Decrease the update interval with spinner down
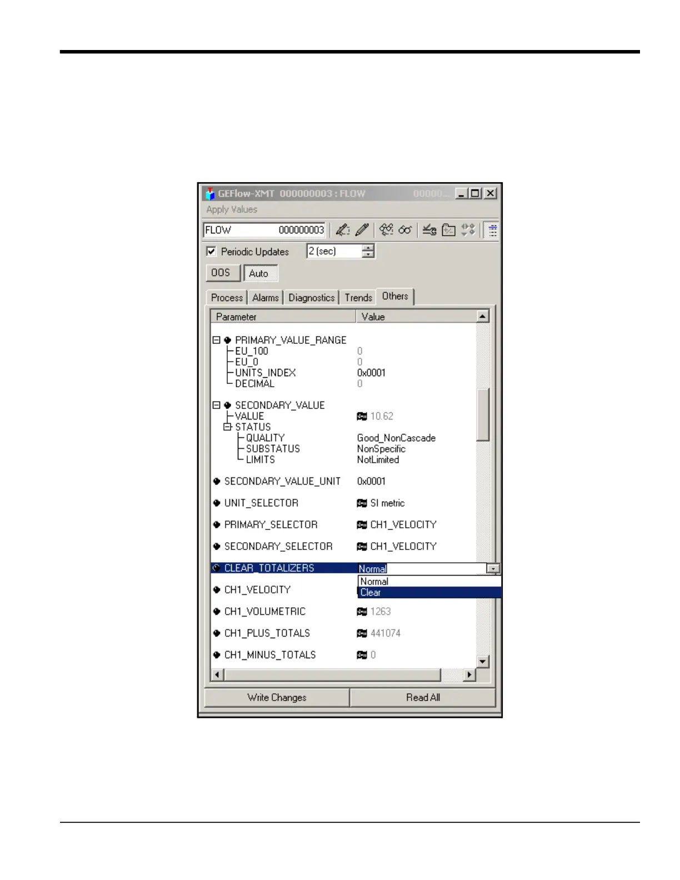Screen dimensions: 680x880 point(368,254)
